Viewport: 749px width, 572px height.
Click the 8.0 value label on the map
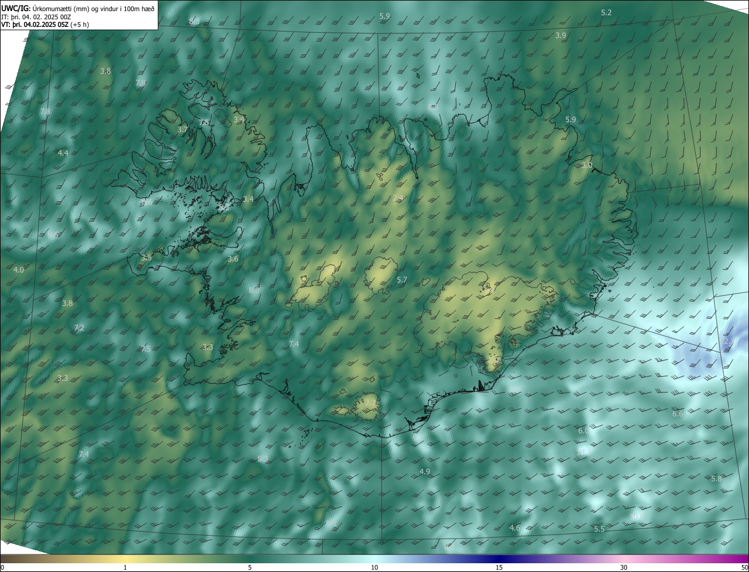click(254, 290)
